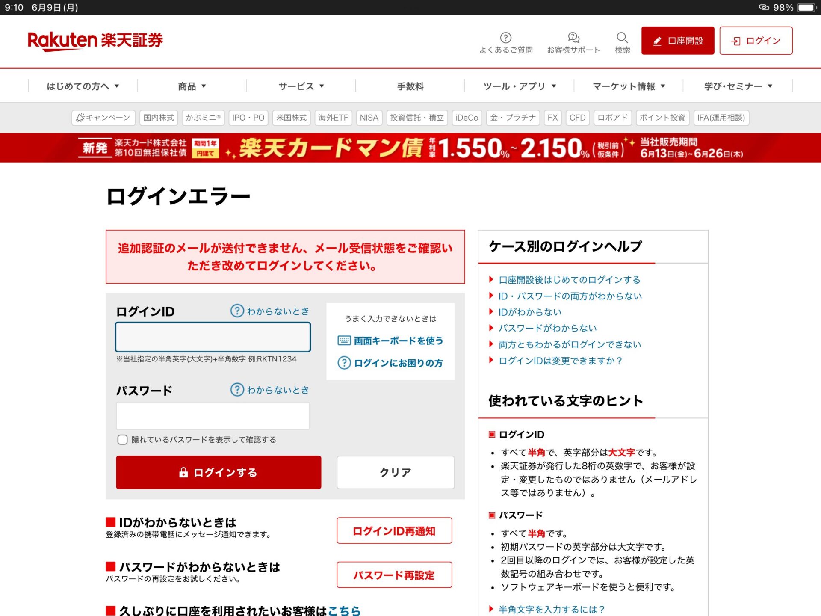The height and width of the screenshot is (616, 821).
Task: Expand the 商品 dropdown menu
Action: 192,86
